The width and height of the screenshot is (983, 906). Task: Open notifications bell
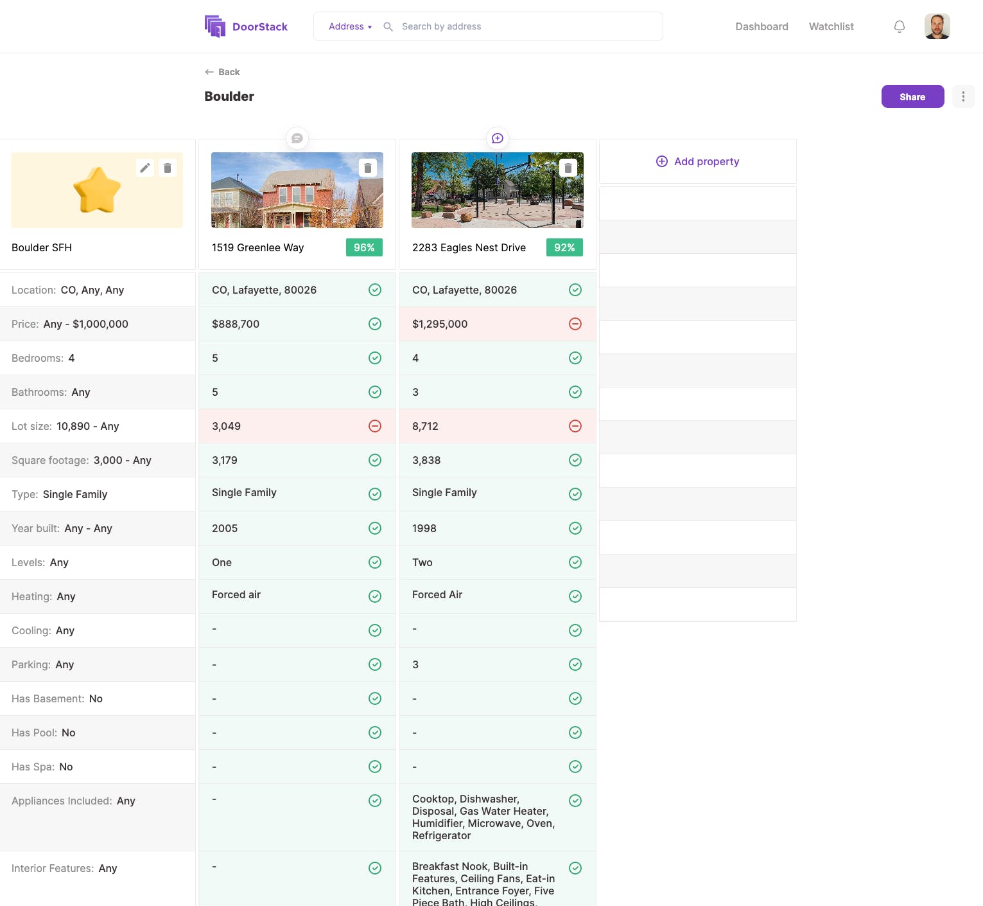click(x=900, y=26)
